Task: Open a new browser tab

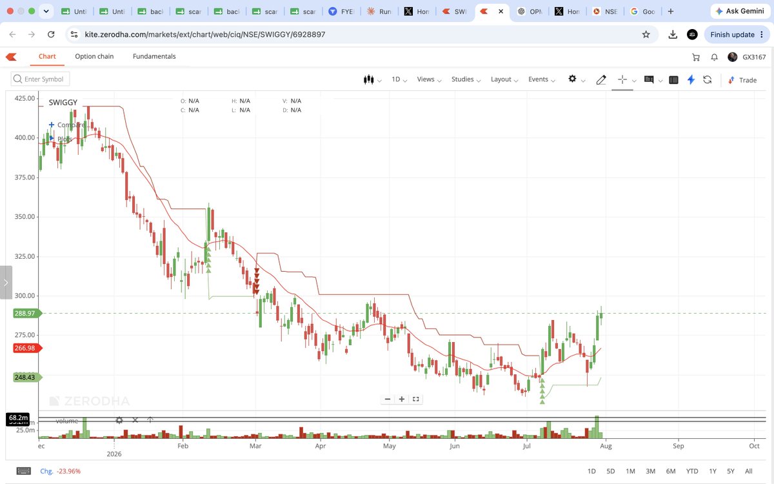Action: [671, 12]
